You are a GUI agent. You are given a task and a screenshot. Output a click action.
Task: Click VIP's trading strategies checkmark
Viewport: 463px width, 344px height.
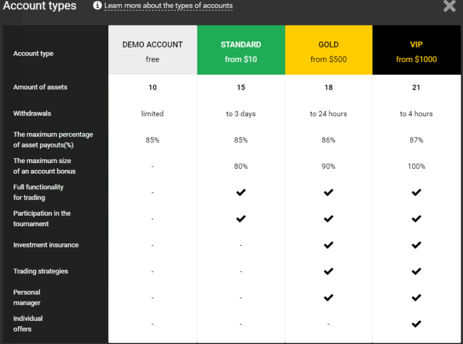pos(416,271)
